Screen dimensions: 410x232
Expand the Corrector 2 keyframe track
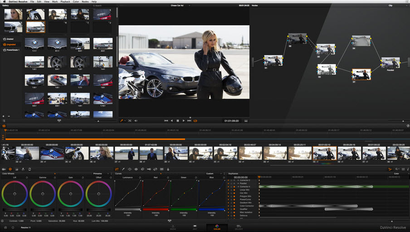pos(238,180)
